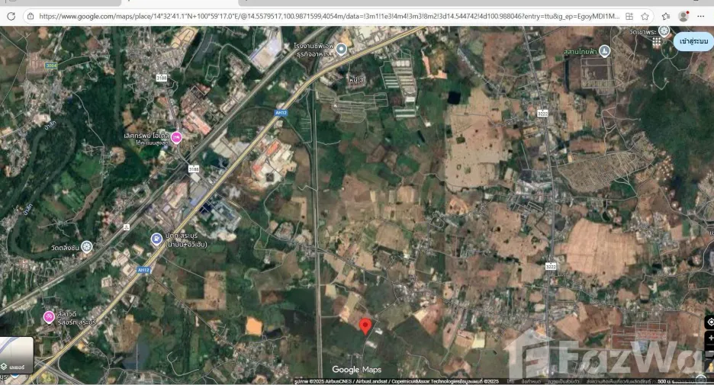Open the split screen tab icon
The width and height of the screenshot is (714, 385).
[x=629, y=16]
